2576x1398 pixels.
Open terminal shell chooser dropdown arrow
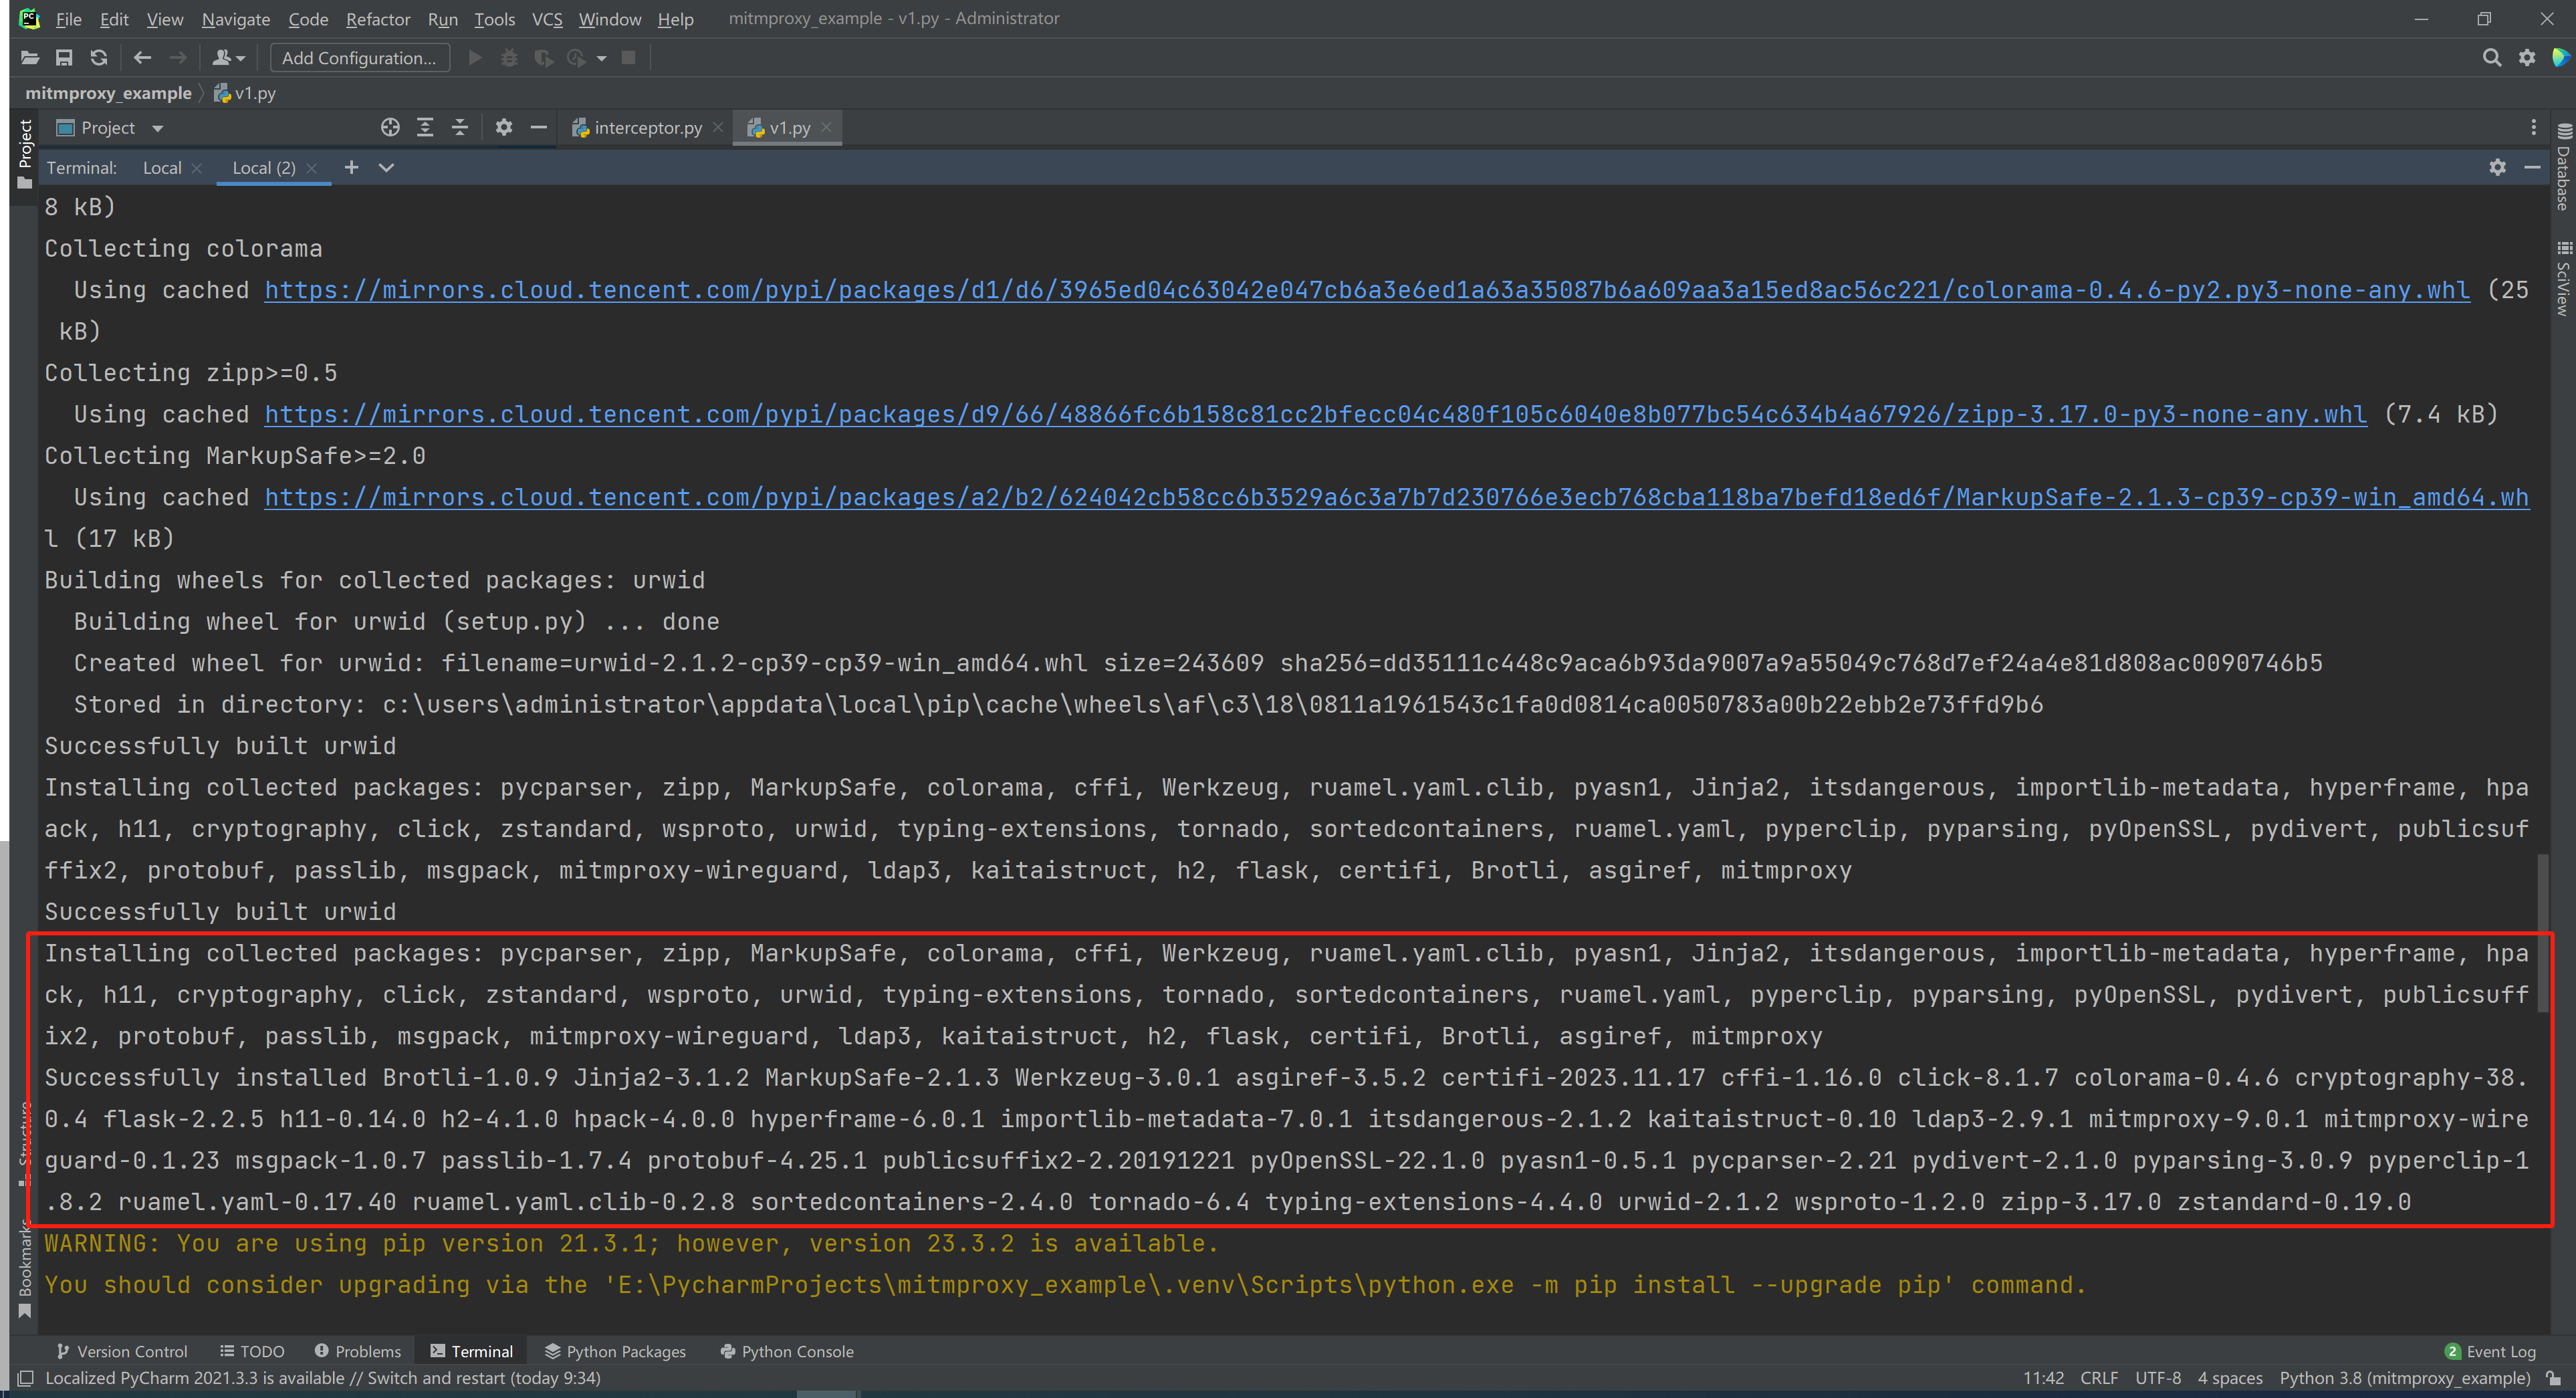(386, 167)
